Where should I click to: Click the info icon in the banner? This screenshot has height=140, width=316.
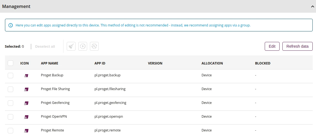[10, 25]
